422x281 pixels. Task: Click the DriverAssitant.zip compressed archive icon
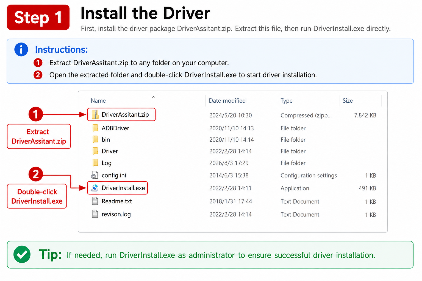(x=95, y=114)
